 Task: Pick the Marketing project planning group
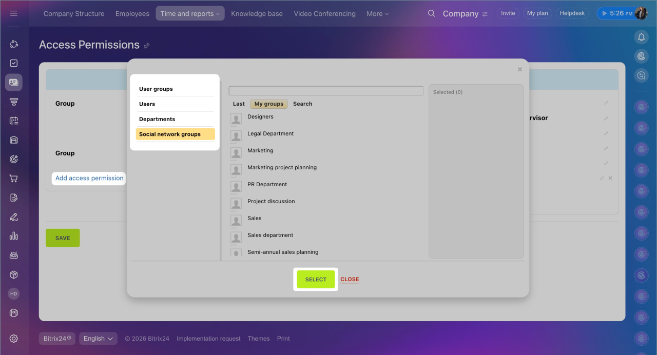pyautogui.click(x=282, y=167)
